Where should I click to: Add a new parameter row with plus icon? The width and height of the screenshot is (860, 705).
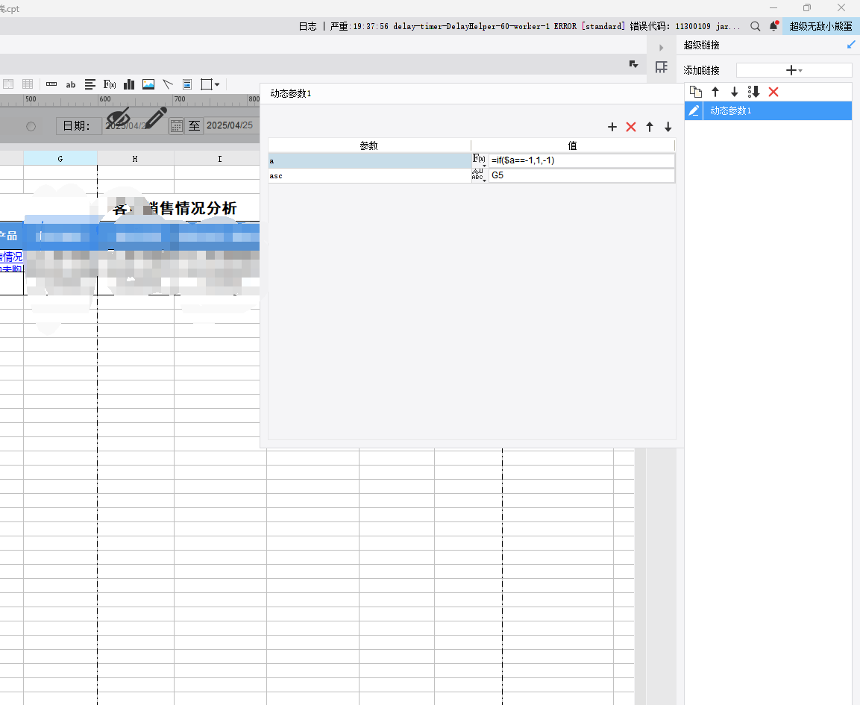point(612,128)
